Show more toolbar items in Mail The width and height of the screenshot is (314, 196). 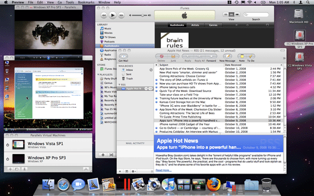[284, 58]
